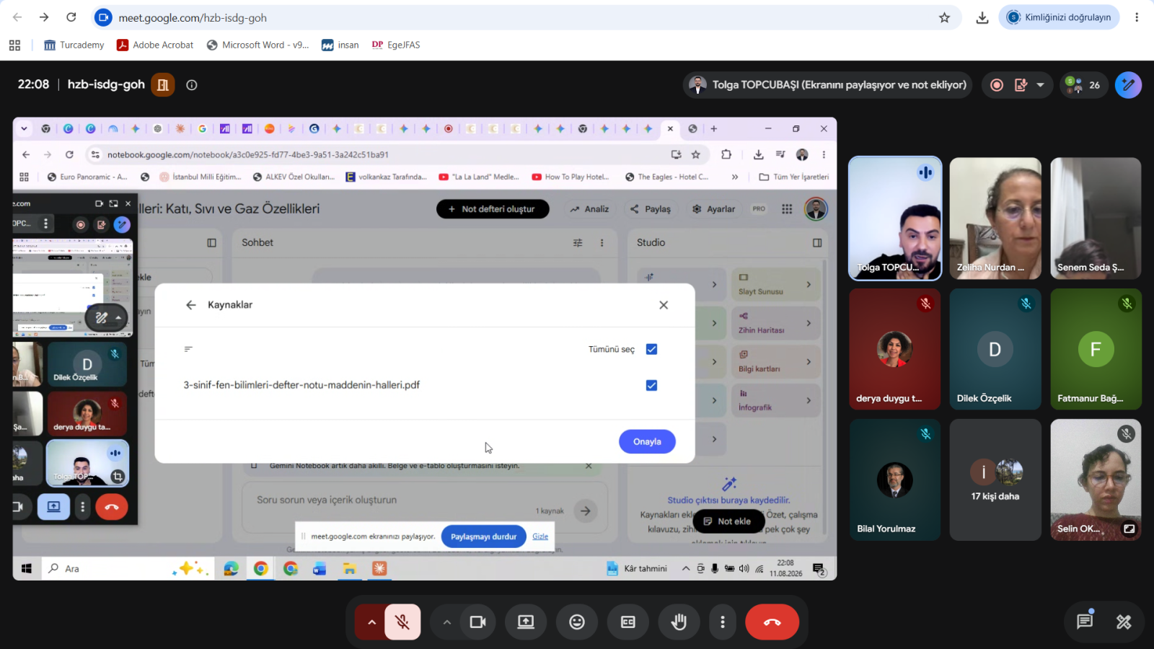
Task: Open the İnfografik Studio card
Action: point(776,400)
